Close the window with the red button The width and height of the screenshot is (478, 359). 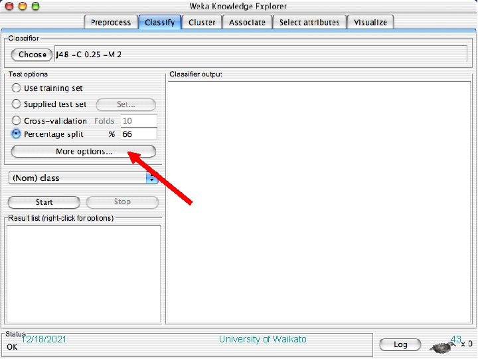coord(9,6)
